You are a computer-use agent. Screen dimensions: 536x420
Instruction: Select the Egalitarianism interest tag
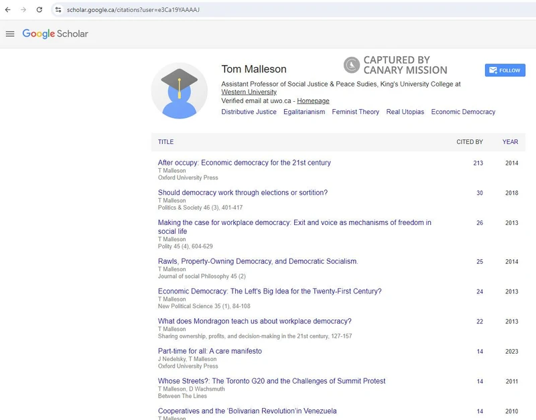click(304, 112)
